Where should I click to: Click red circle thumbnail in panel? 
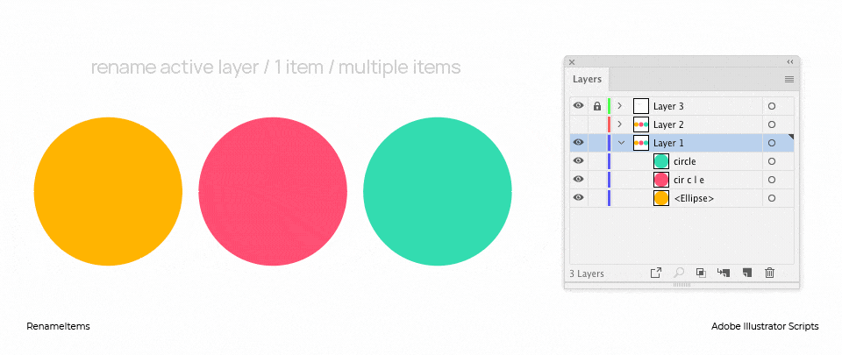(x=661, y=179)
